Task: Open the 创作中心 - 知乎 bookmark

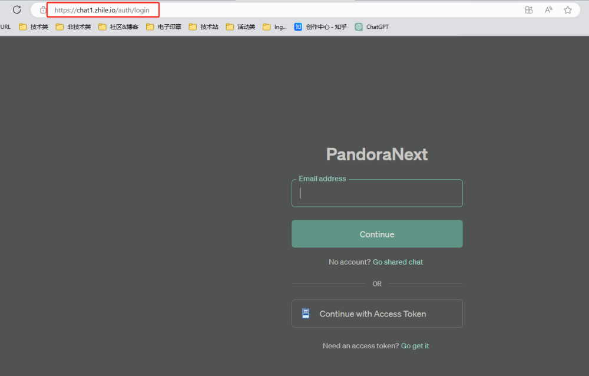Action: coord(320,27)
